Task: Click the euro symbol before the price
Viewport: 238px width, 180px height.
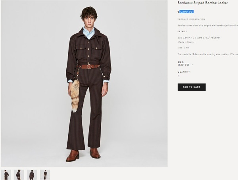Action: 178,11
